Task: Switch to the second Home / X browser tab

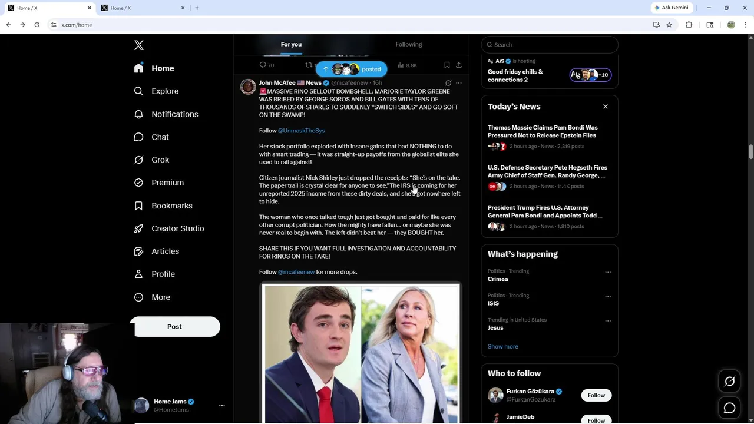Action: 143,8
